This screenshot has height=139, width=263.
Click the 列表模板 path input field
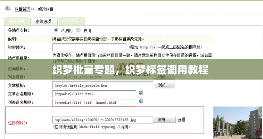[x=102, y=77]
